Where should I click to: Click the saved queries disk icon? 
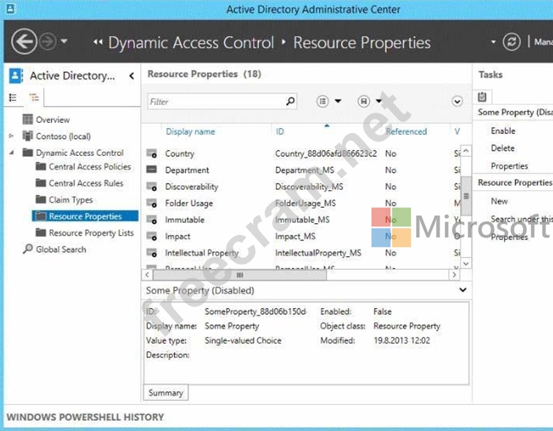coord(364,102)
